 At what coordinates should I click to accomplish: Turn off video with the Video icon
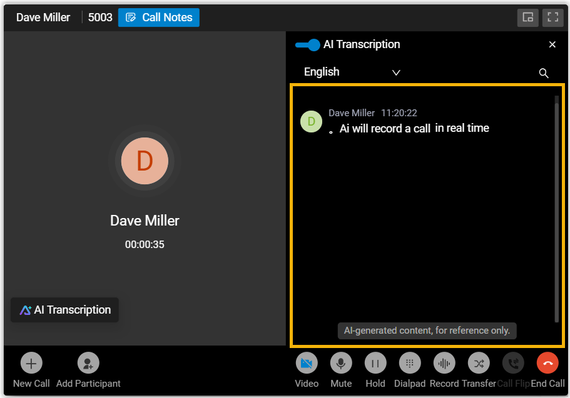point(307,364)
